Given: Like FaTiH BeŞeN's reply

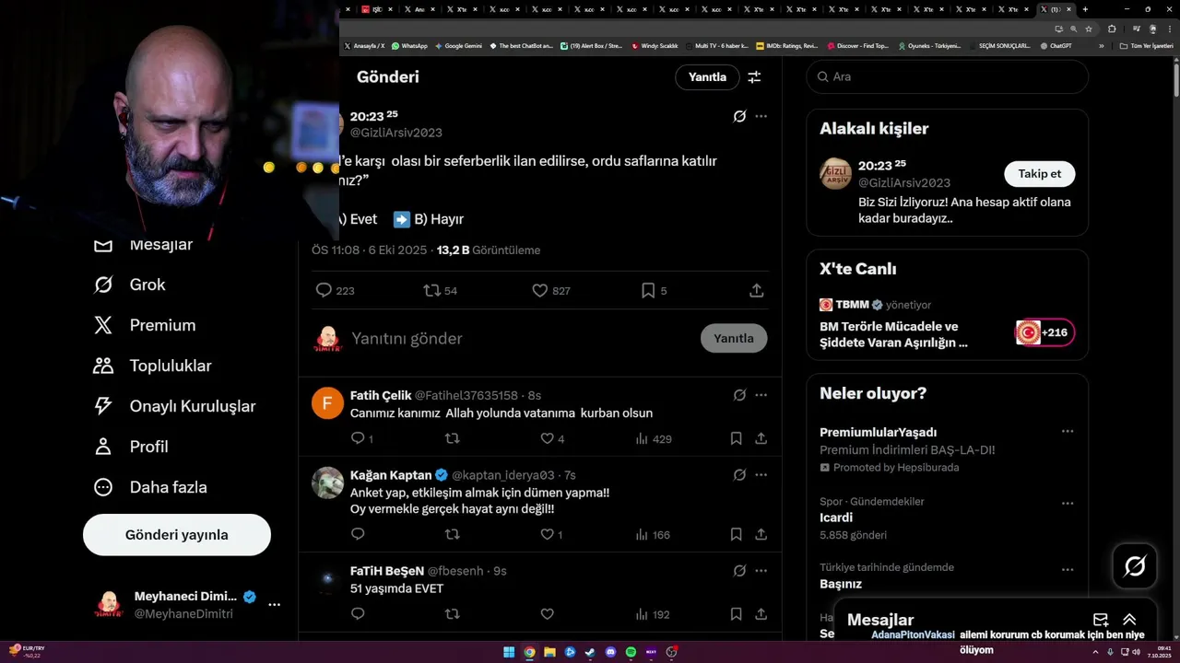Looking at the screenshot, I should [x=547, y=614].
